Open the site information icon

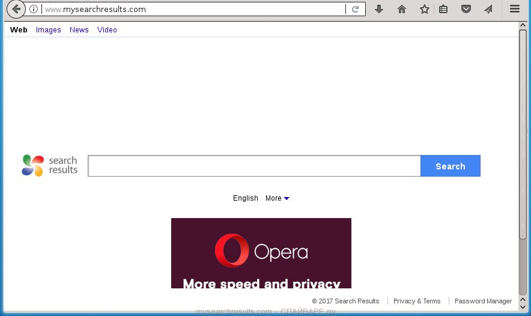(34, 9)
